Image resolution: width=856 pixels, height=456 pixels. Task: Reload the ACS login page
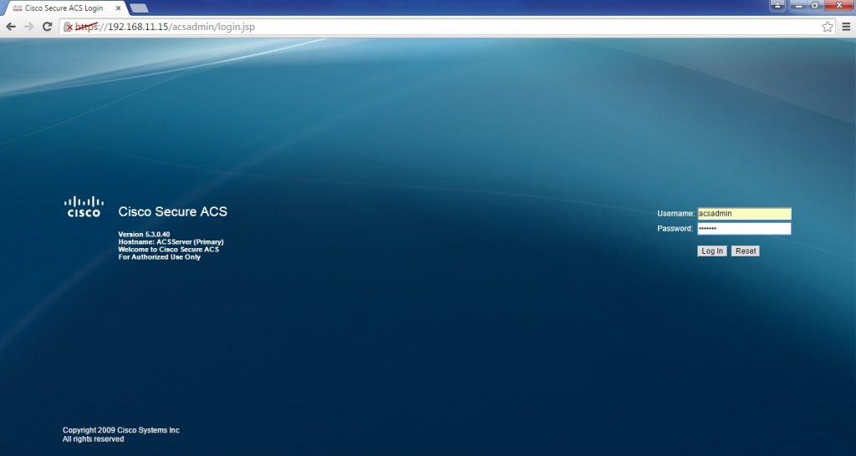(x=47, y=27)
